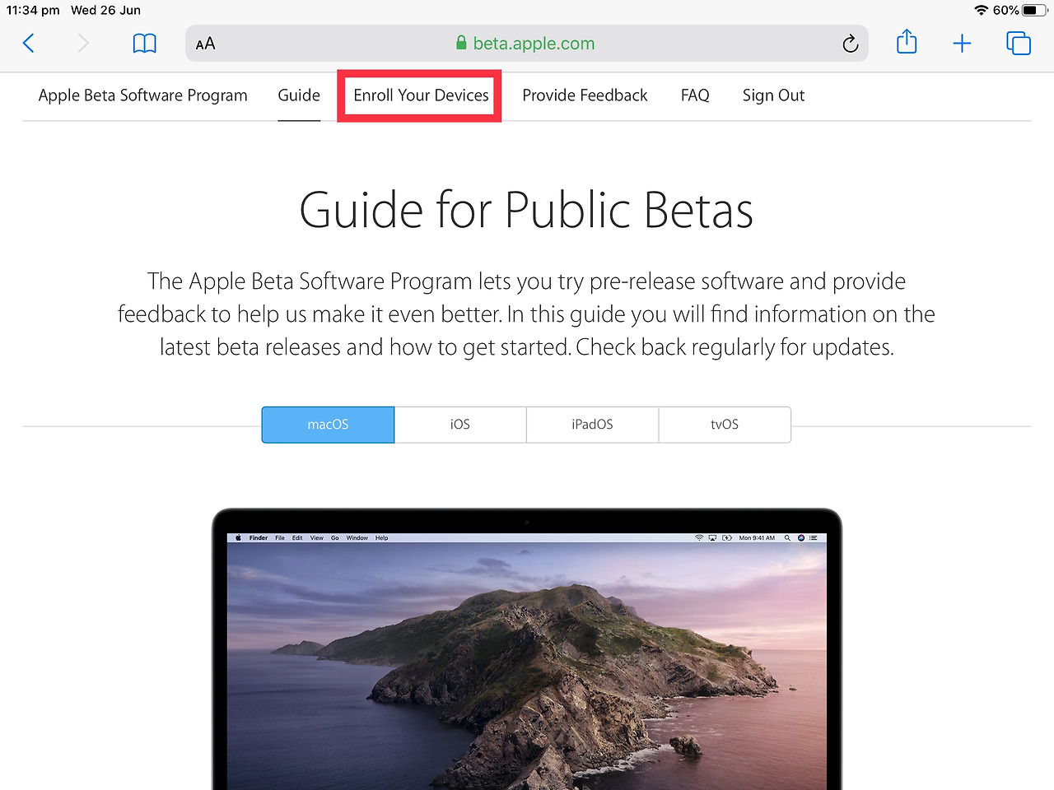Screen dimensions: 1054x790
Task: Open the Safari share sheet icon
Action: pyautogui.click(x=907, y=42)
